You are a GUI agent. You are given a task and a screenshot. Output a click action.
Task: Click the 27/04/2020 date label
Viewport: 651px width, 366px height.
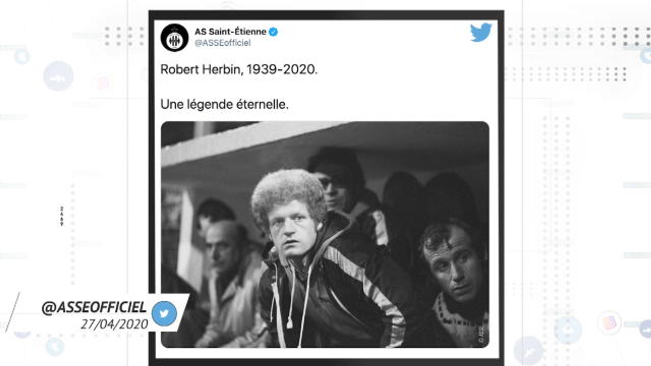coord(114,324)
